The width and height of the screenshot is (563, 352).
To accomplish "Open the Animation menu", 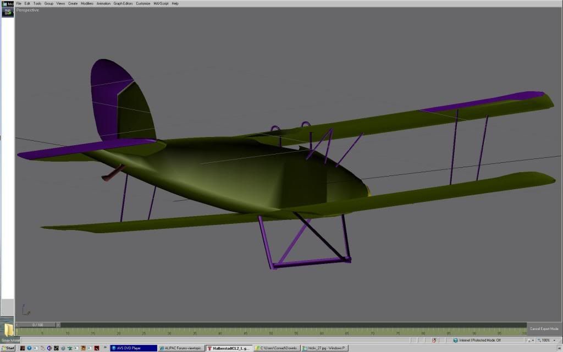I will (x=103, y=4).
